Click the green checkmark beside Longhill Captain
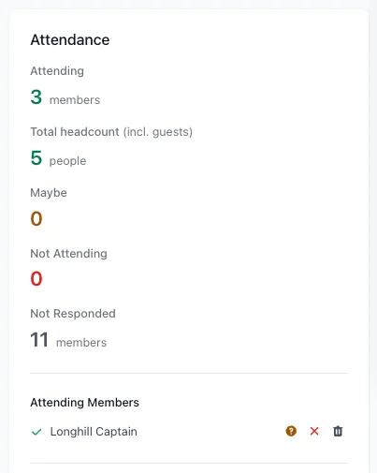Viewport: 377px width, 473px height. pyautogui.click(x=36, y=432)
